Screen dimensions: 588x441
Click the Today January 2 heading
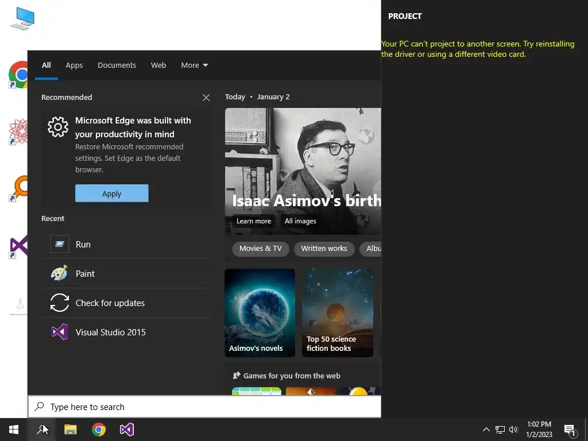[x=257, y=96]
